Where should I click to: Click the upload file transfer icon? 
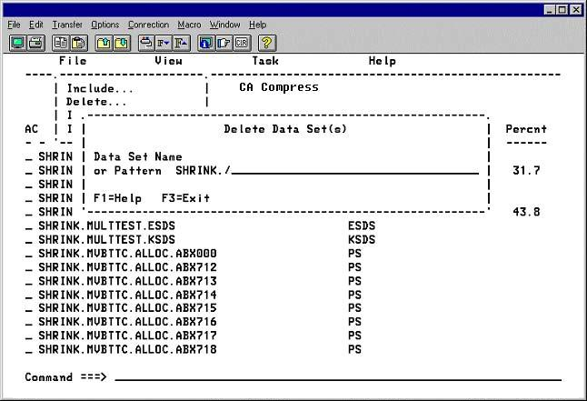coord(103,42)
